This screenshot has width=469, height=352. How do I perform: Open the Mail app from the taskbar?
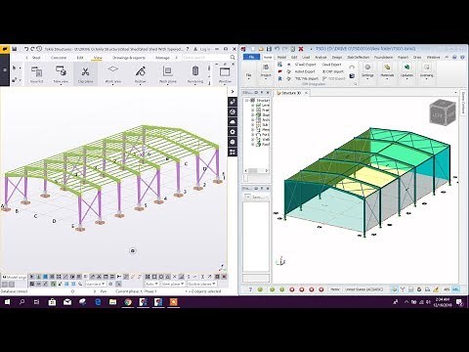click(67, 302)
